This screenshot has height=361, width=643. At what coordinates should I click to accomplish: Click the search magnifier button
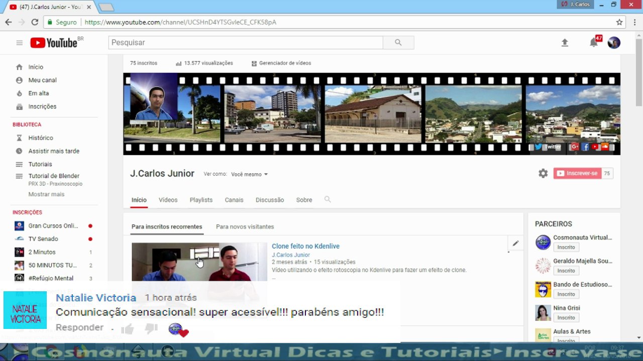point(398,43)
